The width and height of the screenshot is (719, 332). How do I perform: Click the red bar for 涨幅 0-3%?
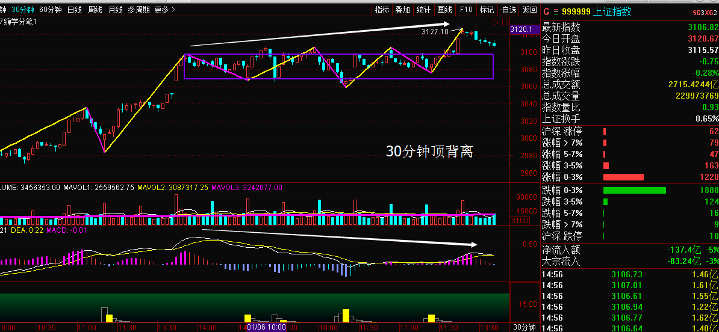point(624,177)
